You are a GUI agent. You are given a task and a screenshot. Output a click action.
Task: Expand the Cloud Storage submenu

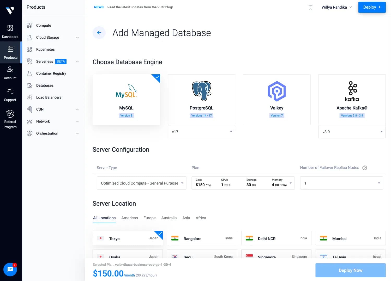point(77,38)
